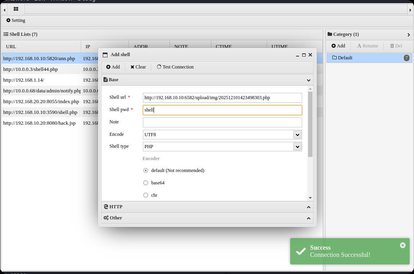
Task: Maximize the Add shell dialog
Action: [x=304, y=55]
